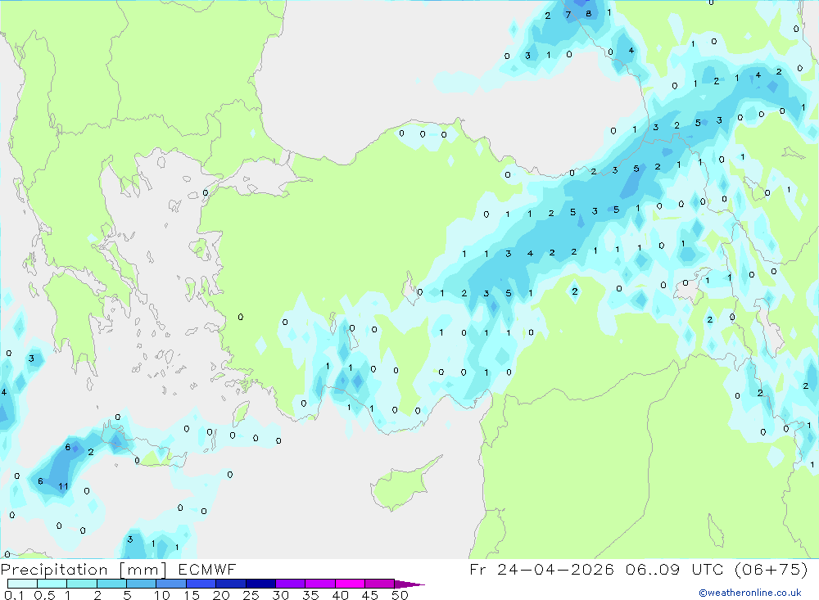Click the "0.5" legend scale label
Viewport: 819px width, 600px height.
coord(44,595)
